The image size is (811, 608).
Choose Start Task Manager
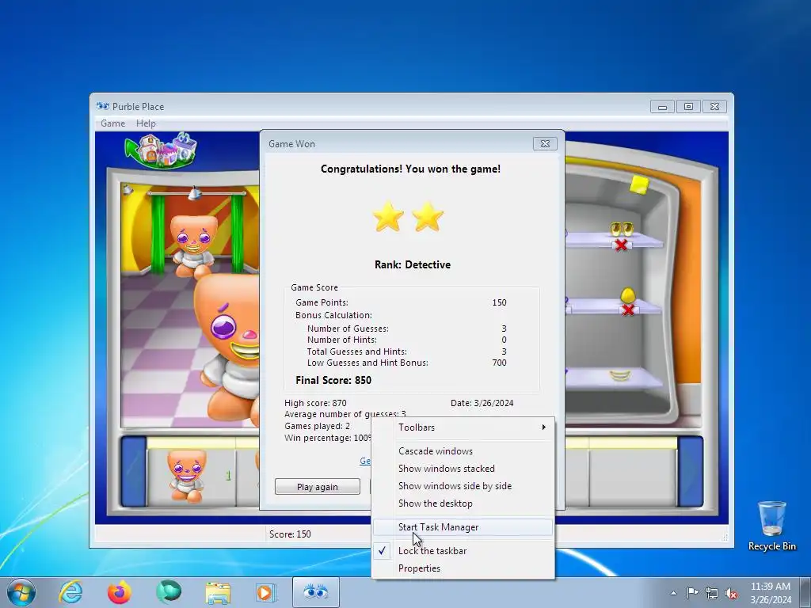[x=463, y=527]
